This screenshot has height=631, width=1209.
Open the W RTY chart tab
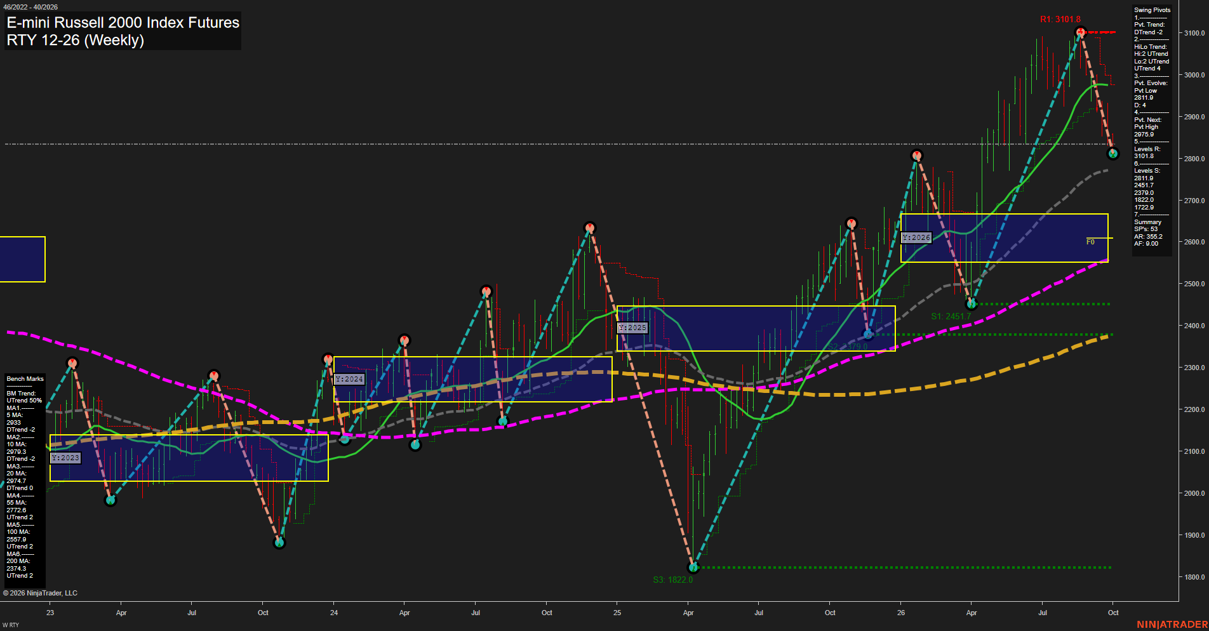pos(11,625)
